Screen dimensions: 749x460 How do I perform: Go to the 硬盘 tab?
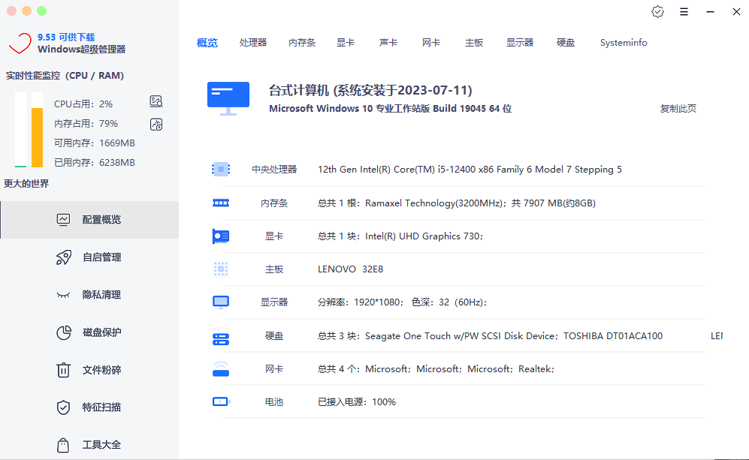566,43
